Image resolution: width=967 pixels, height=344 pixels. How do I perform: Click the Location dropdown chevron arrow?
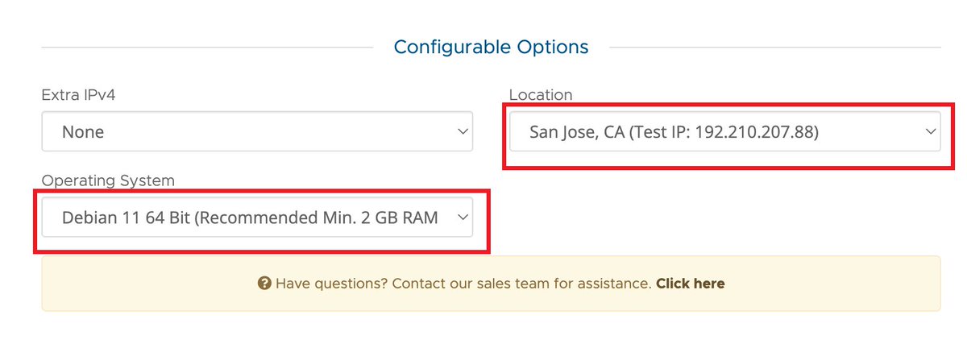point(930,131)
